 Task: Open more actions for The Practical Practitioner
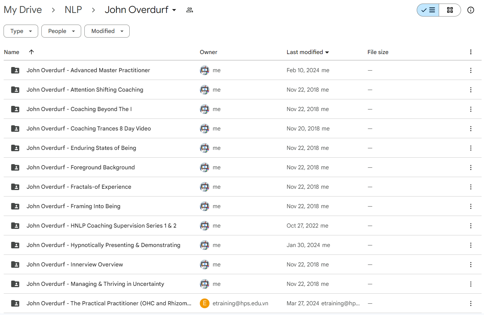pyautogui.click(x=471, y=303)
